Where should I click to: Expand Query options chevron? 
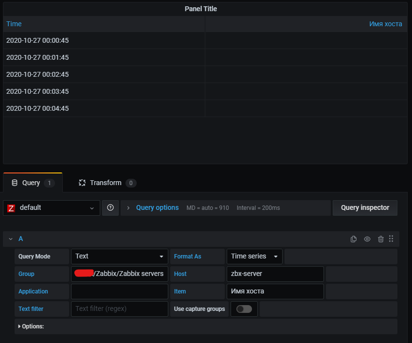128,208
